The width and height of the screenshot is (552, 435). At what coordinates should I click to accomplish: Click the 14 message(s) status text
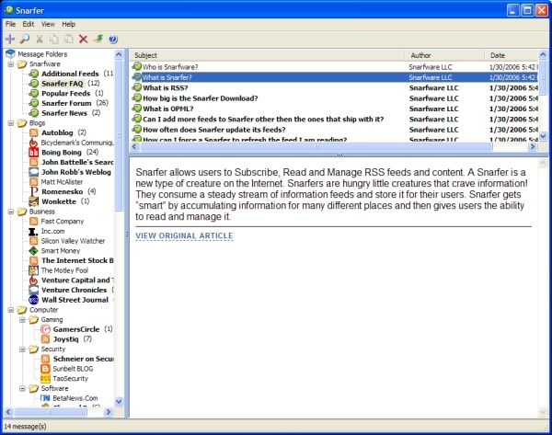(x=26, y=426)
